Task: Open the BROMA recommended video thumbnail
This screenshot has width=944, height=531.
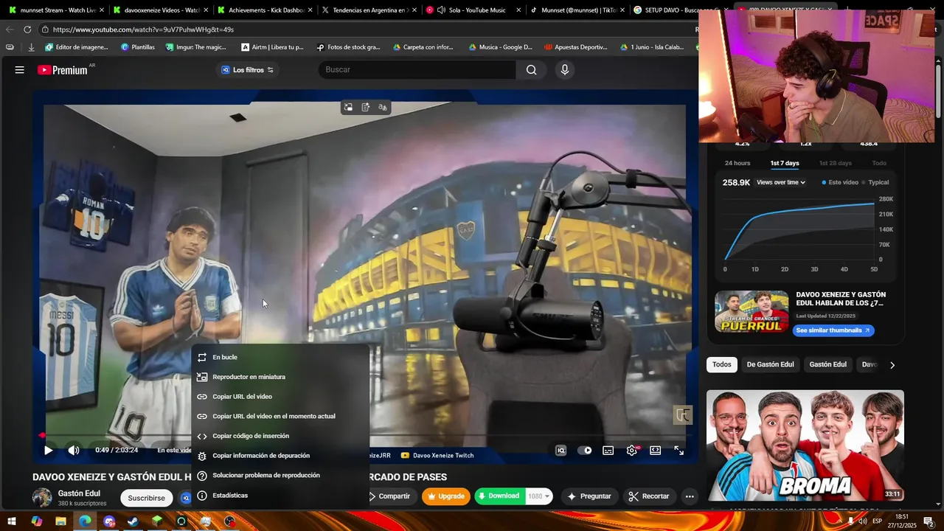Action: point(805,445)
